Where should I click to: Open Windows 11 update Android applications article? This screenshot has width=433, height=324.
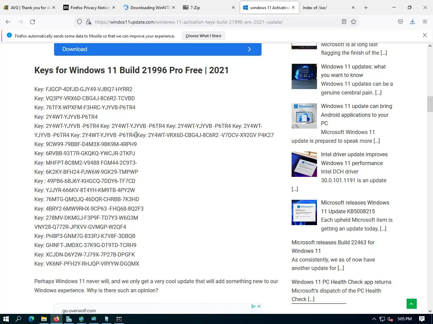[357, 115]
